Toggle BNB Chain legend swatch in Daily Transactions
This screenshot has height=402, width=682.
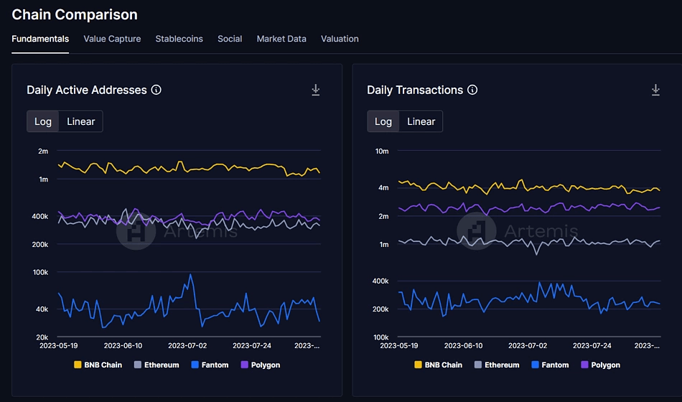tap(418, 365)
